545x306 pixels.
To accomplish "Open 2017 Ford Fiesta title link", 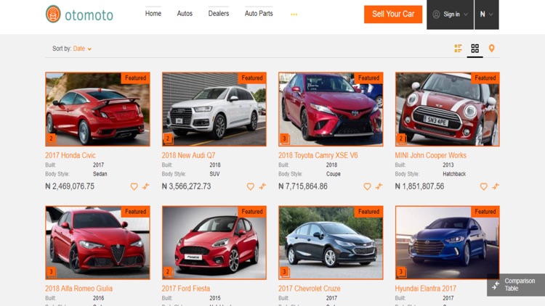I will 185,289.
